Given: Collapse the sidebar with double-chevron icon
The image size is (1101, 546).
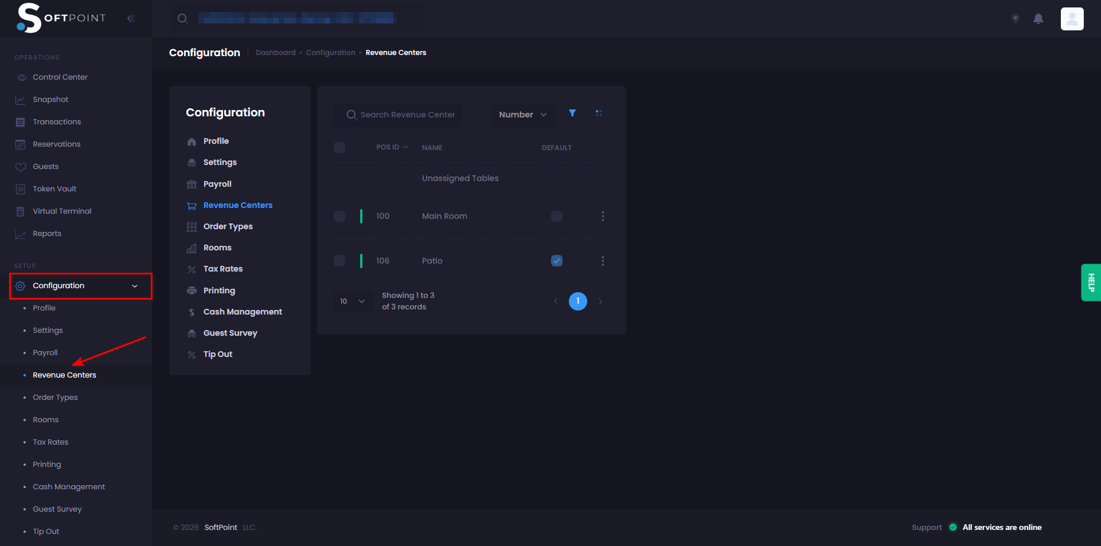Looking at the screenshot, I should tap(131, 18).
